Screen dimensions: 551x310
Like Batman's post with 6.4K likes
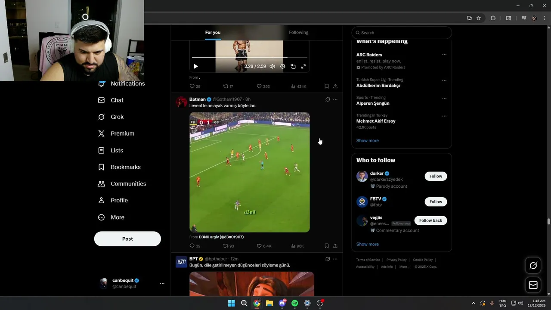click(x=264, y=246)
